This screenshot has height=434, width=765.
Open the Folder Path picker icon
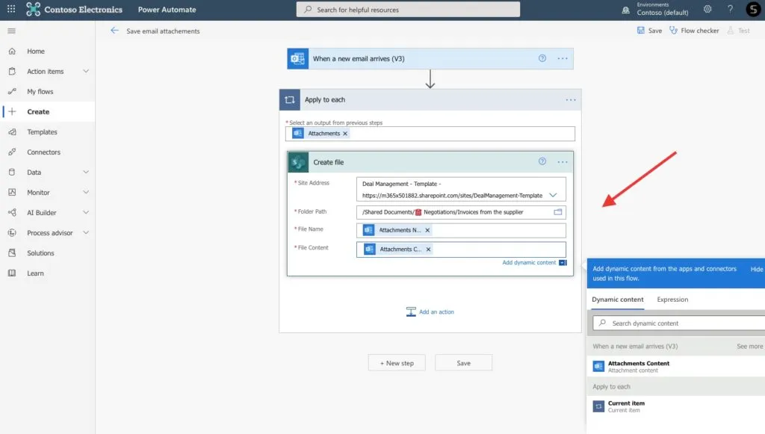(557, 211)
